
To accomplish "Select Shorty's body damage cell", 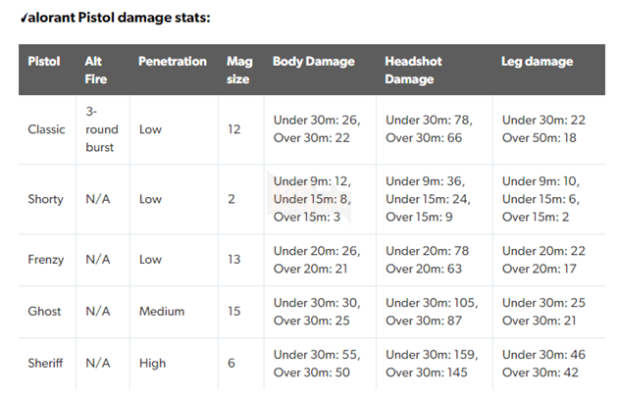I will 312,199.
